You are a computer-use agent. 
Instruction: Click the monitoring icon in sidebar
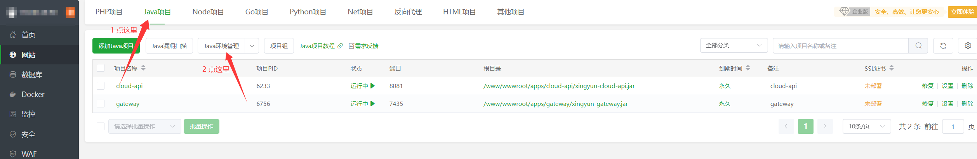point(13,114)
